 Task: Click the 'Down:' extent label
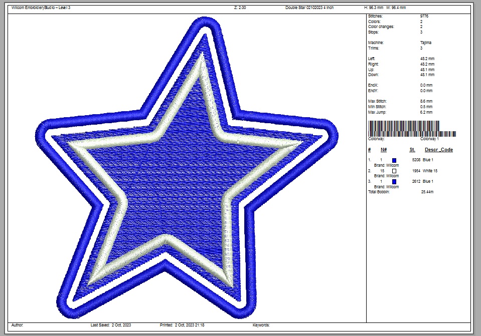[x=373, y=75]
